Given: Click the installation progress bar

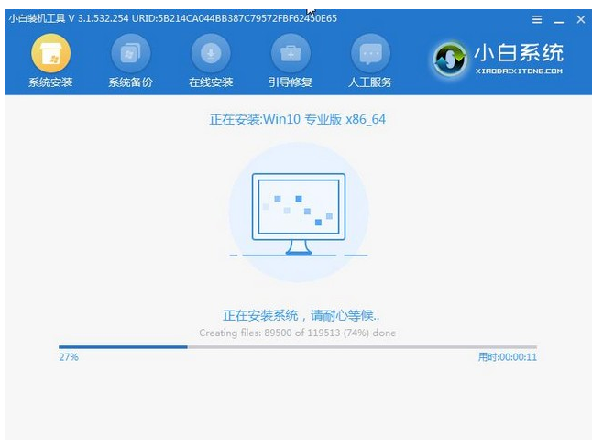Looking at the screenshot, I should pos(298,347).
